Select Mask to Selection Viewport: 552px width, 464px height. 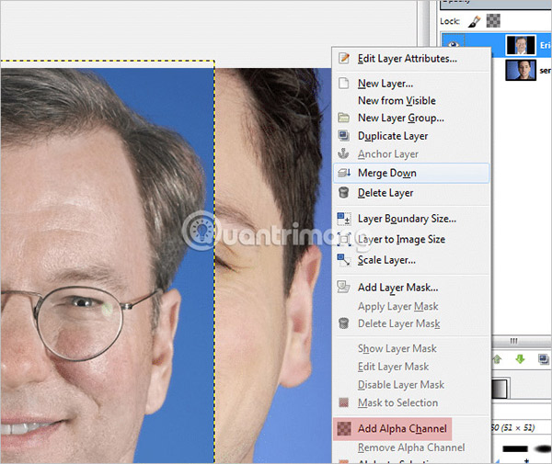coord(411,402)
